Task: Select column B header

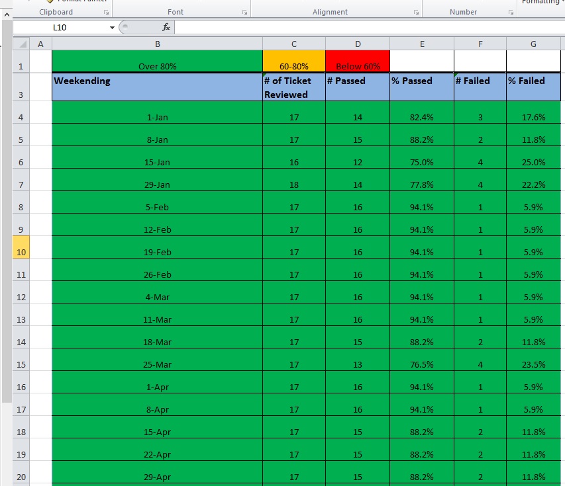Action: (x=158, y=44)
